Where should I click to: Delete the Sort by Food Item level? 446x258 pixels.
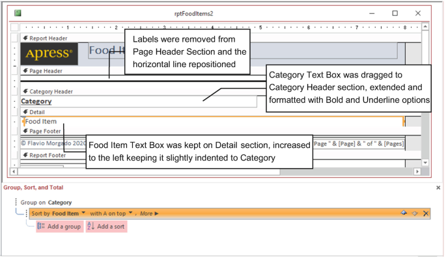426,213
